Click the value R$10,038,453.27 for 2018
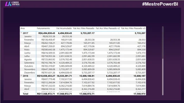The height and width of the screenshot is (103, 184). click(46, 76)
